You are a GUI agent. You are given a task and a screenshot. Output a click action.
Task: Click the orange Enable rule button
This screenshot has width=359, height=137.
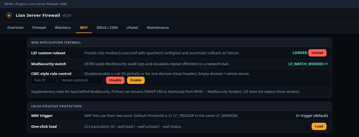click(x=136, y=80)
